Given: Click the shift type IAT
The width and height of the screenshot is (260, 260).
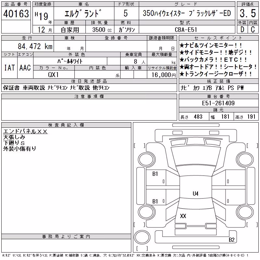Looking at the screenshot, I should (9, 68).
